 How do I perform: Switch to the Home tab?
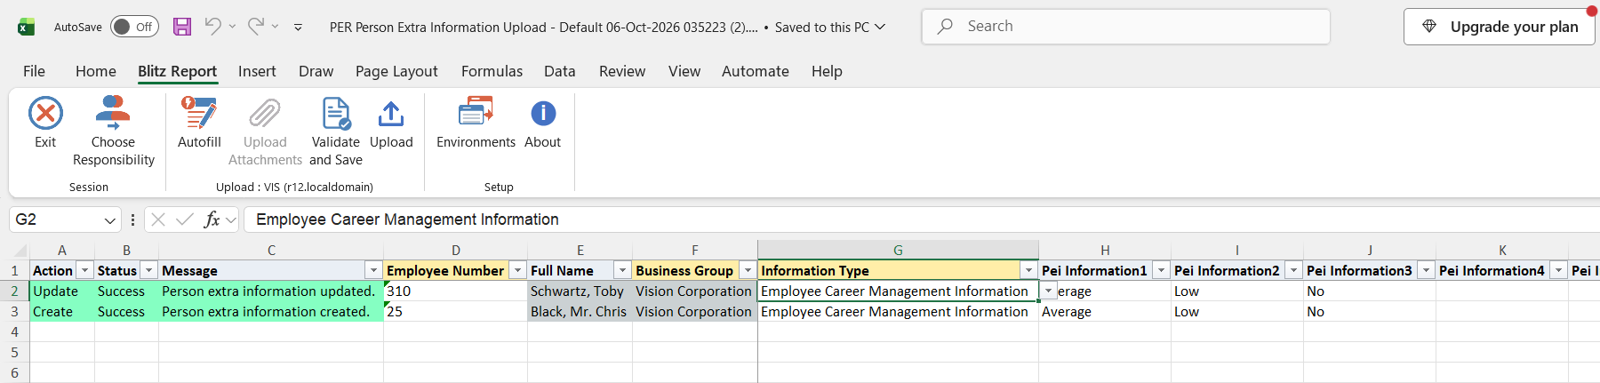pos(96,71)
